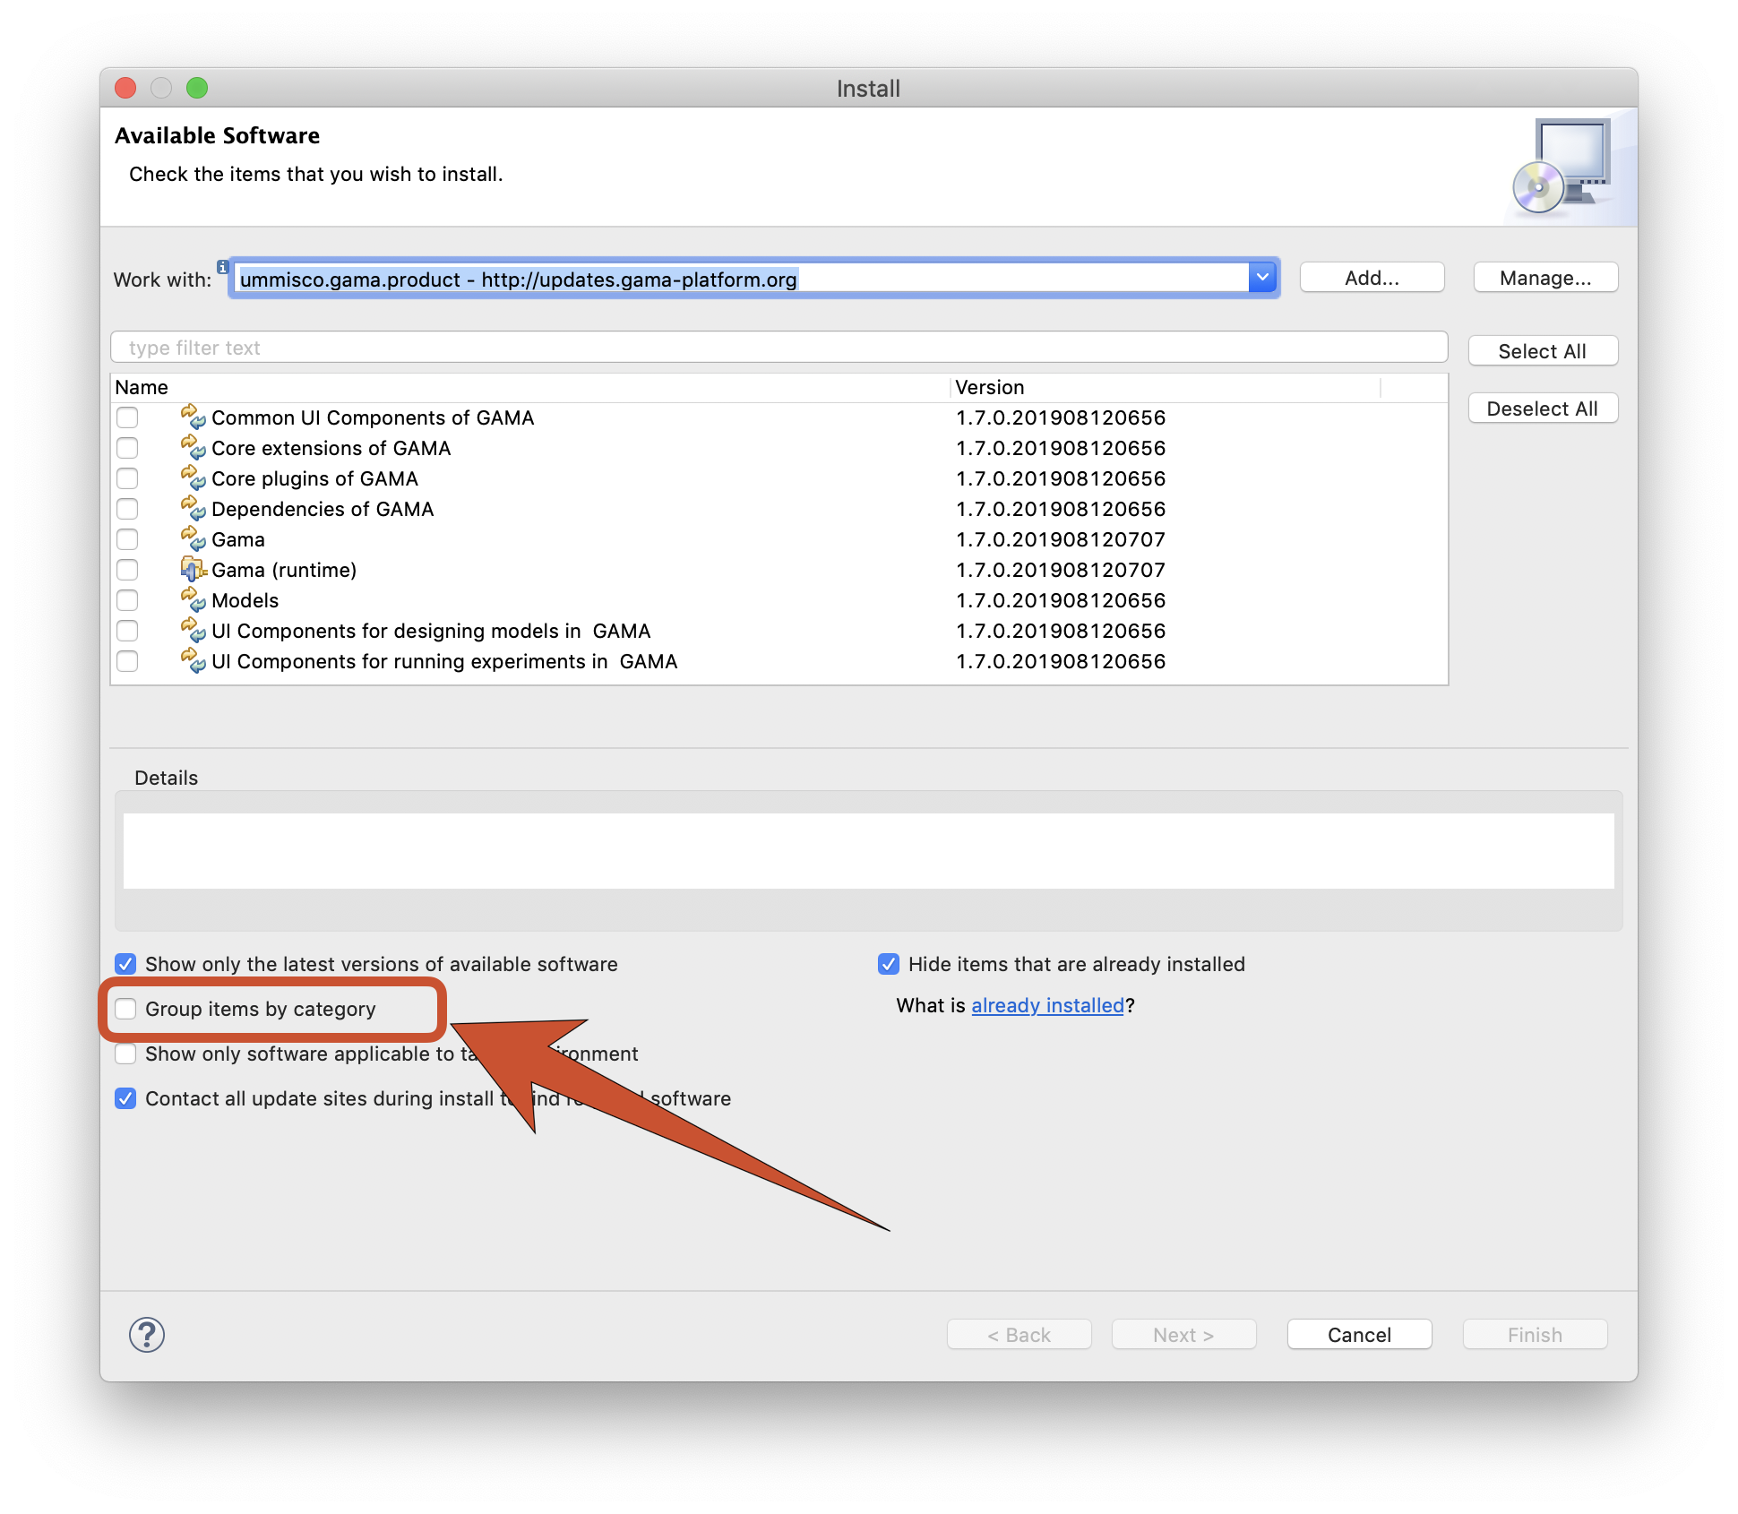Click the Core plugins of GAMA feature icon
1738x1514 pixels.
pos(193,478)
